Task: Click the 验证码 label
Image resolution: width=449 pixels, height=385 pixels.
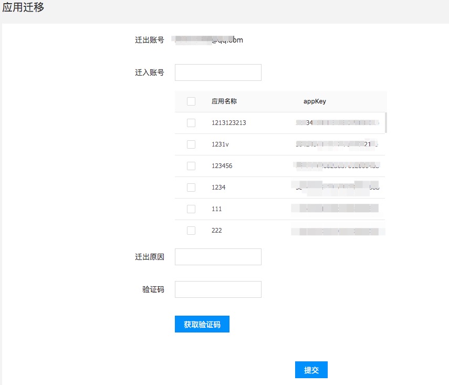Action: (x=153, y=289)
